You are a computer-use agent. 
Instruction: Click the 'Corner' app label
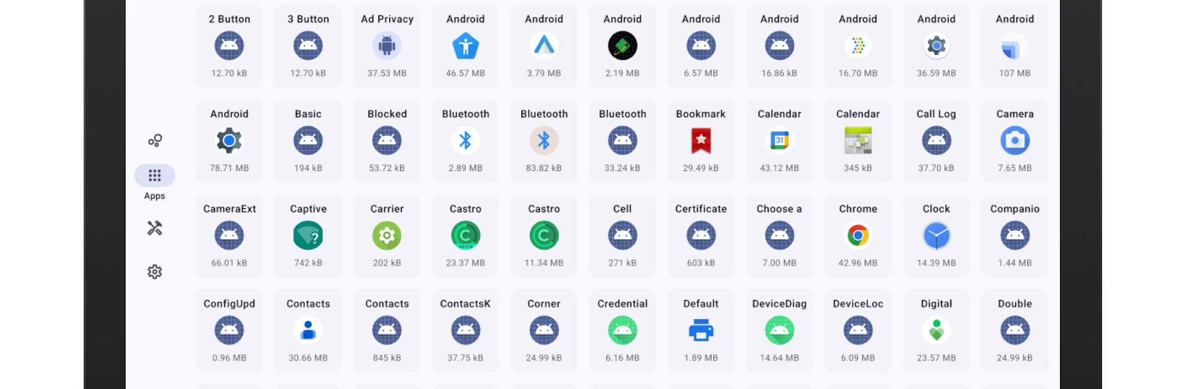tap(544, 304)
